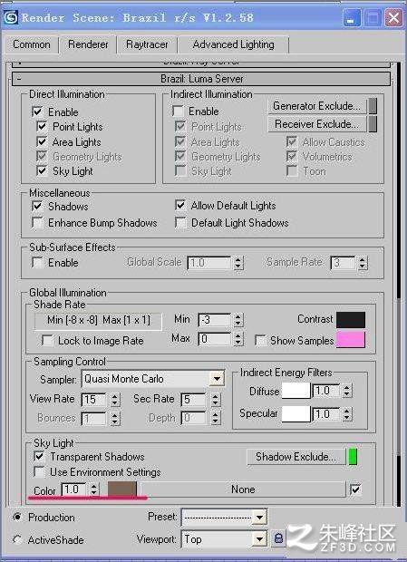Image resolution: width=407 pixels, height=562 pixels.
Task: Toggle Transparent Shadows checkbox
Action: (39, 456)
